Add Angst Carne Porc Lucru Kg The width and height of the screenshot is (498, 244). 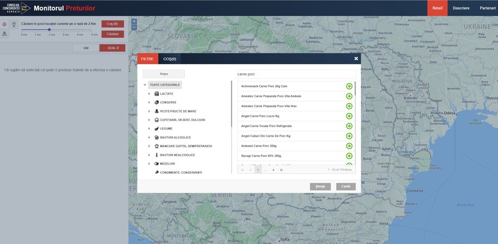(x=349, y=116)
